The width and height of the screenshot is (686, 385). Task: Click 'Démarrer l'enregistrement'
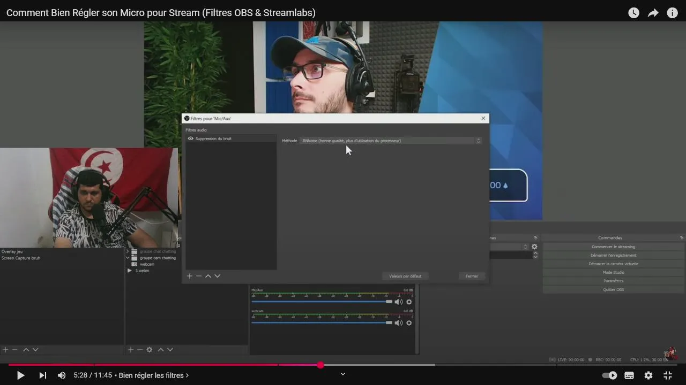tap(613, 255)
